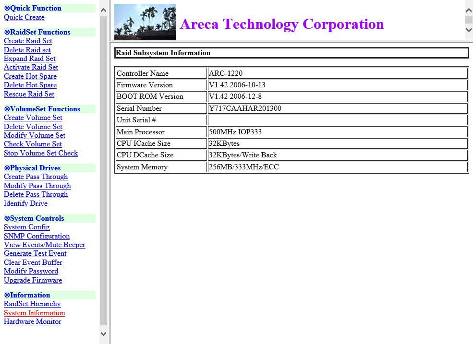The height and width of the screenshot is (344, 473).
Task: Select serial number Y717CAAHAR201300
Action: click(x=245, y=108)
